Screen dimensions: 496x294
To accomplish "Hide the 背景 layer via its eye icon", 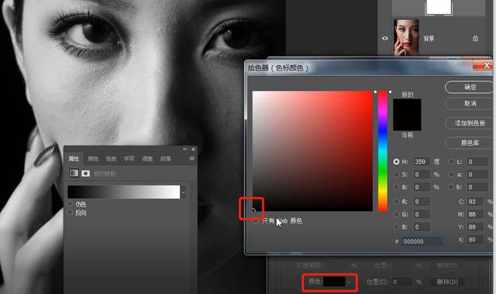I will click(384, 38).
